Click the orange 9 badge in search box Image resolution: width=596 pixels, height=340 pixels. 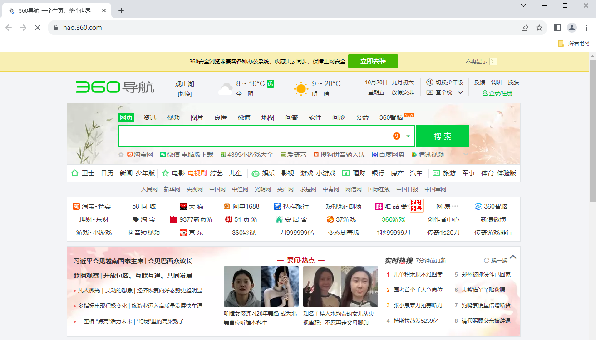pos(397,136)
